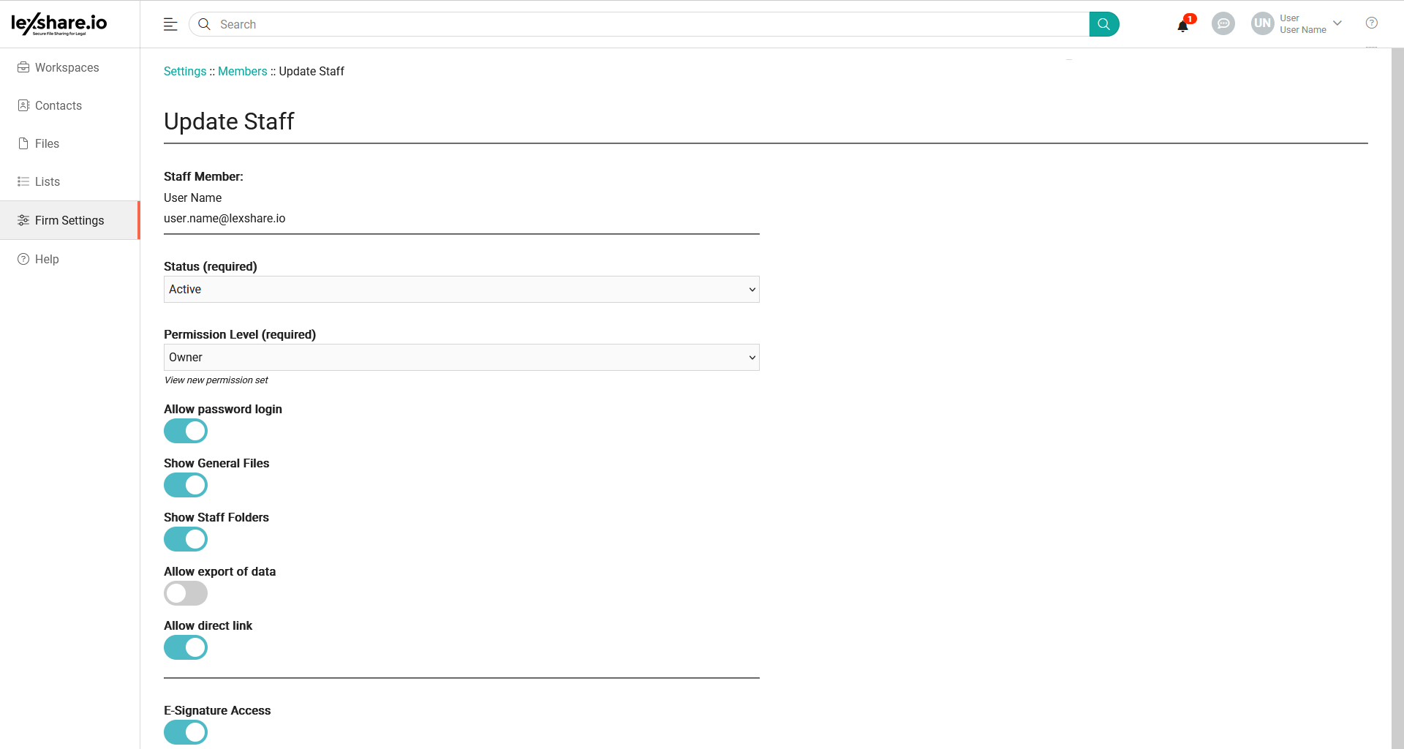Open the notifications bell
1404x749 pixels.
[1182, 26]
